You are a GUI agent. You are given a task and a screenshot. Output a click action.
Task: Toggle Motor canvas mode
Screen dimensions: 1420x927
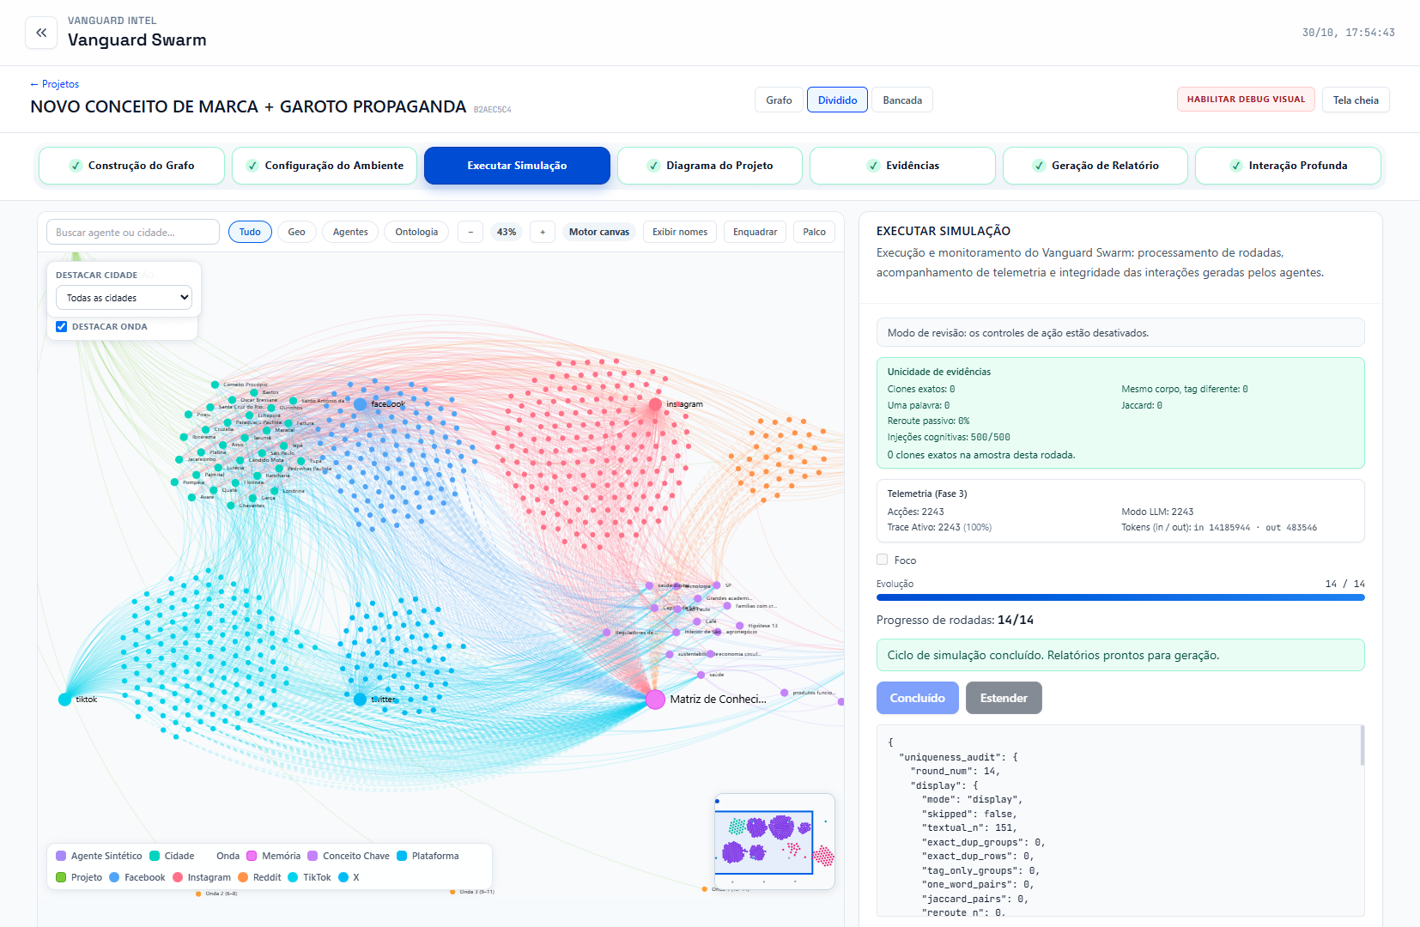coord(599,232)
